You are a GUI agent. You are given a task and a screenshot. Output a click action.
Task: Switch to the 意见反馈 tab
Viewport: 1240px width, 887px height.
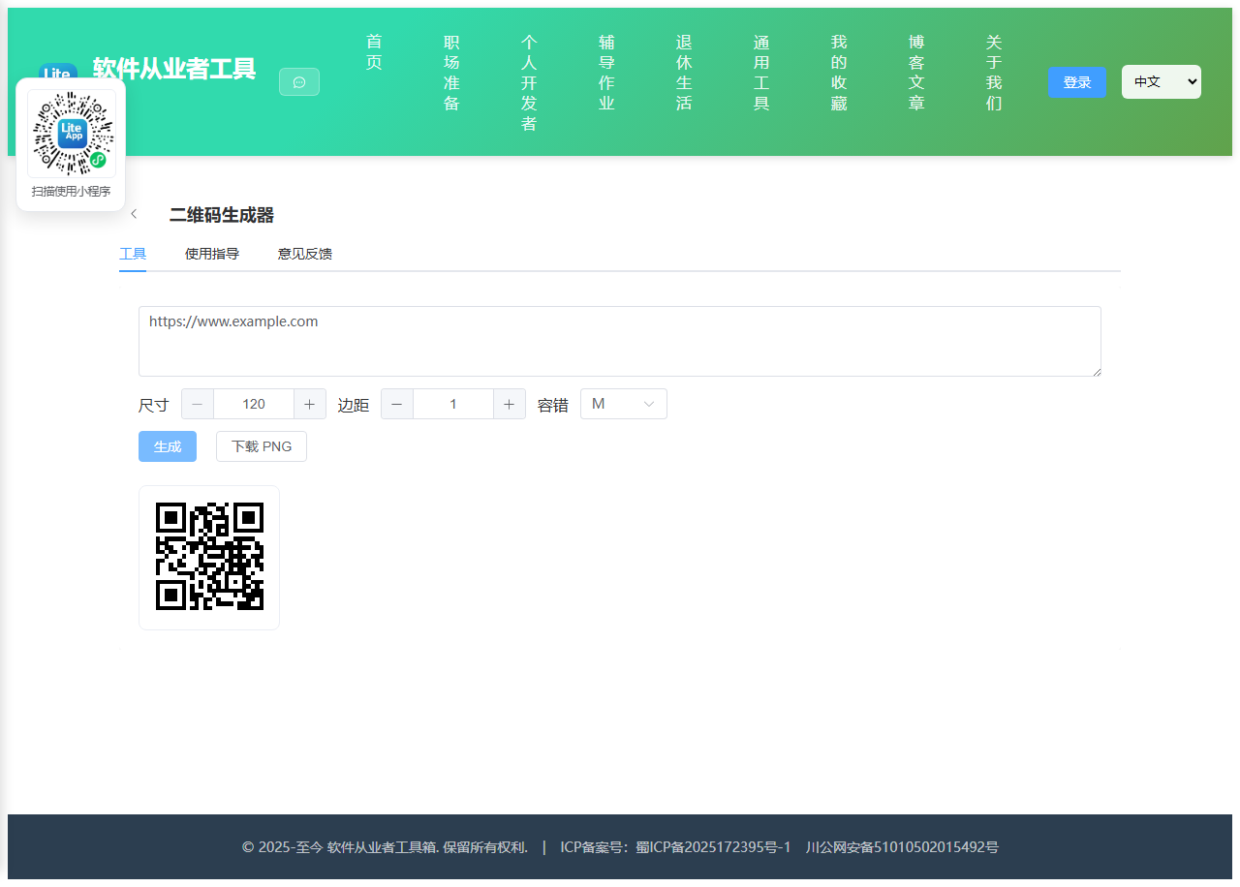click(305, 254)
